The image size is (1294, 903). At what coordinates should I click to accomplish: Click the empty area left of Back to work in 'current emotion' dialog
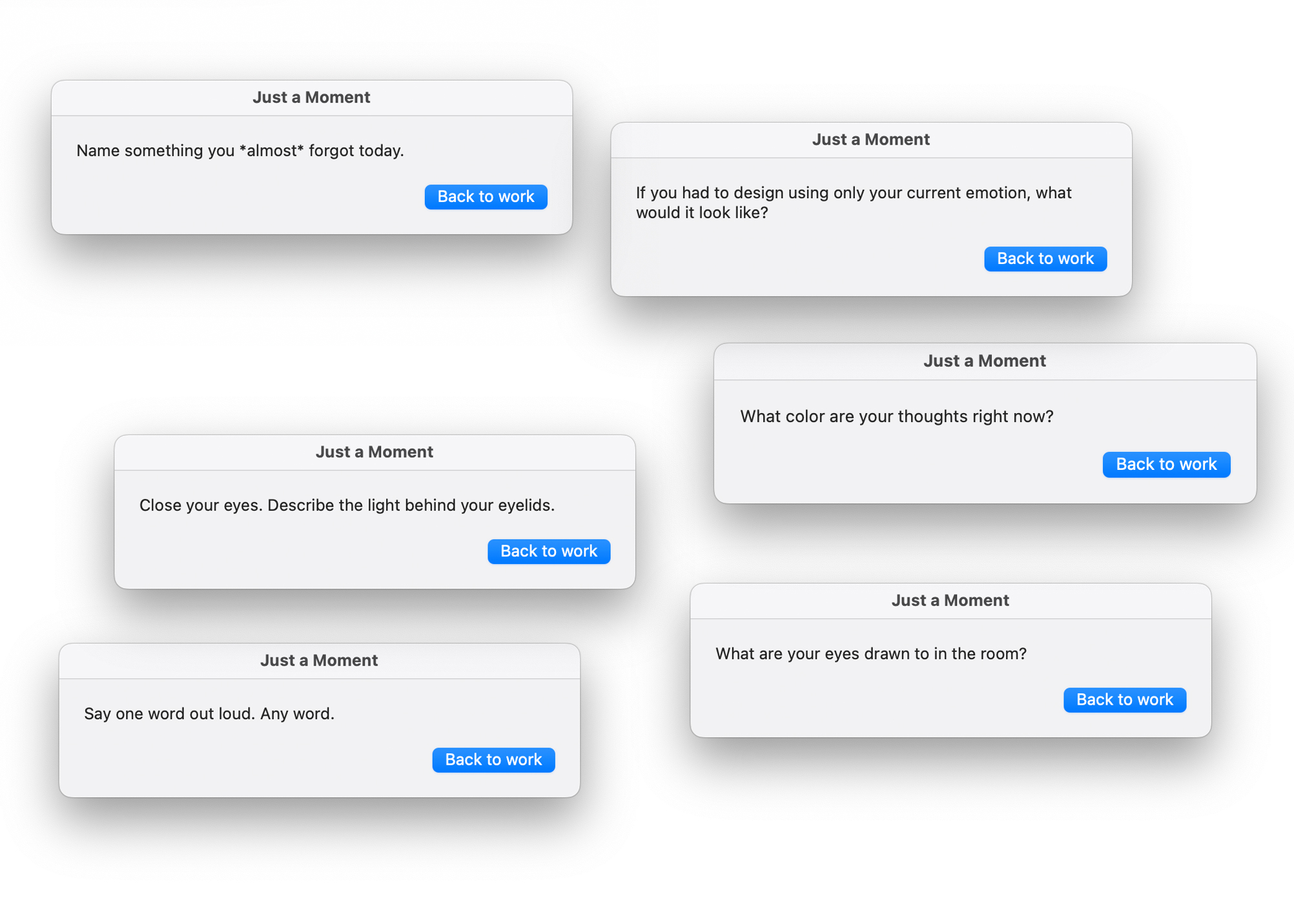click(797, 258)
